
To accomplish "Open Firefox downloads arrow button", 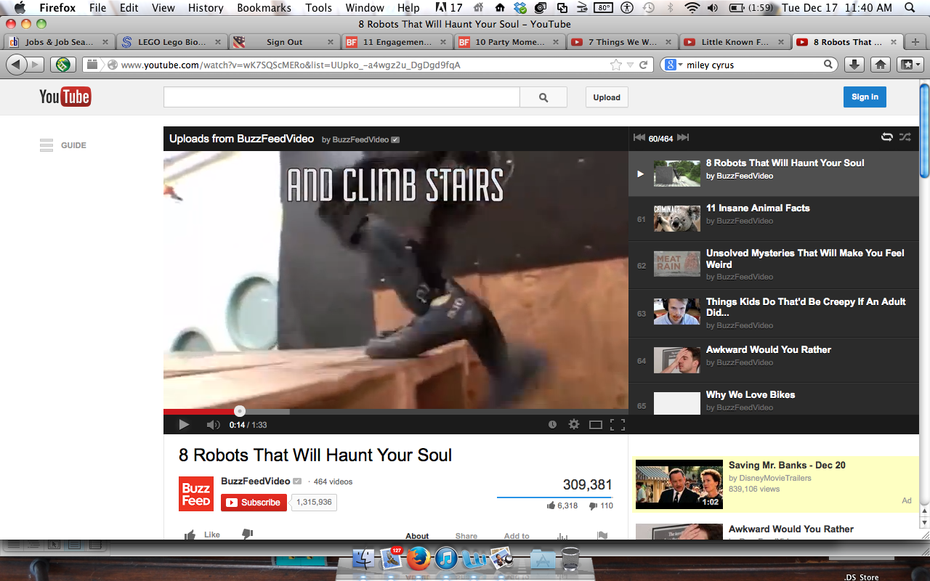I will point(854,65).
